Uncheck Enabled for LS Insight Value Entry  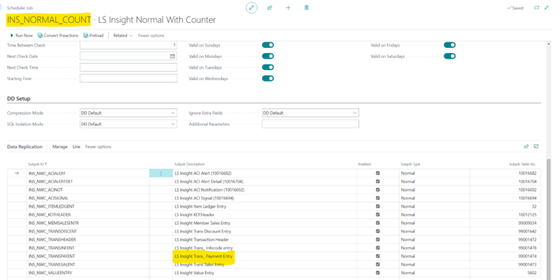[x=378, y=273]
